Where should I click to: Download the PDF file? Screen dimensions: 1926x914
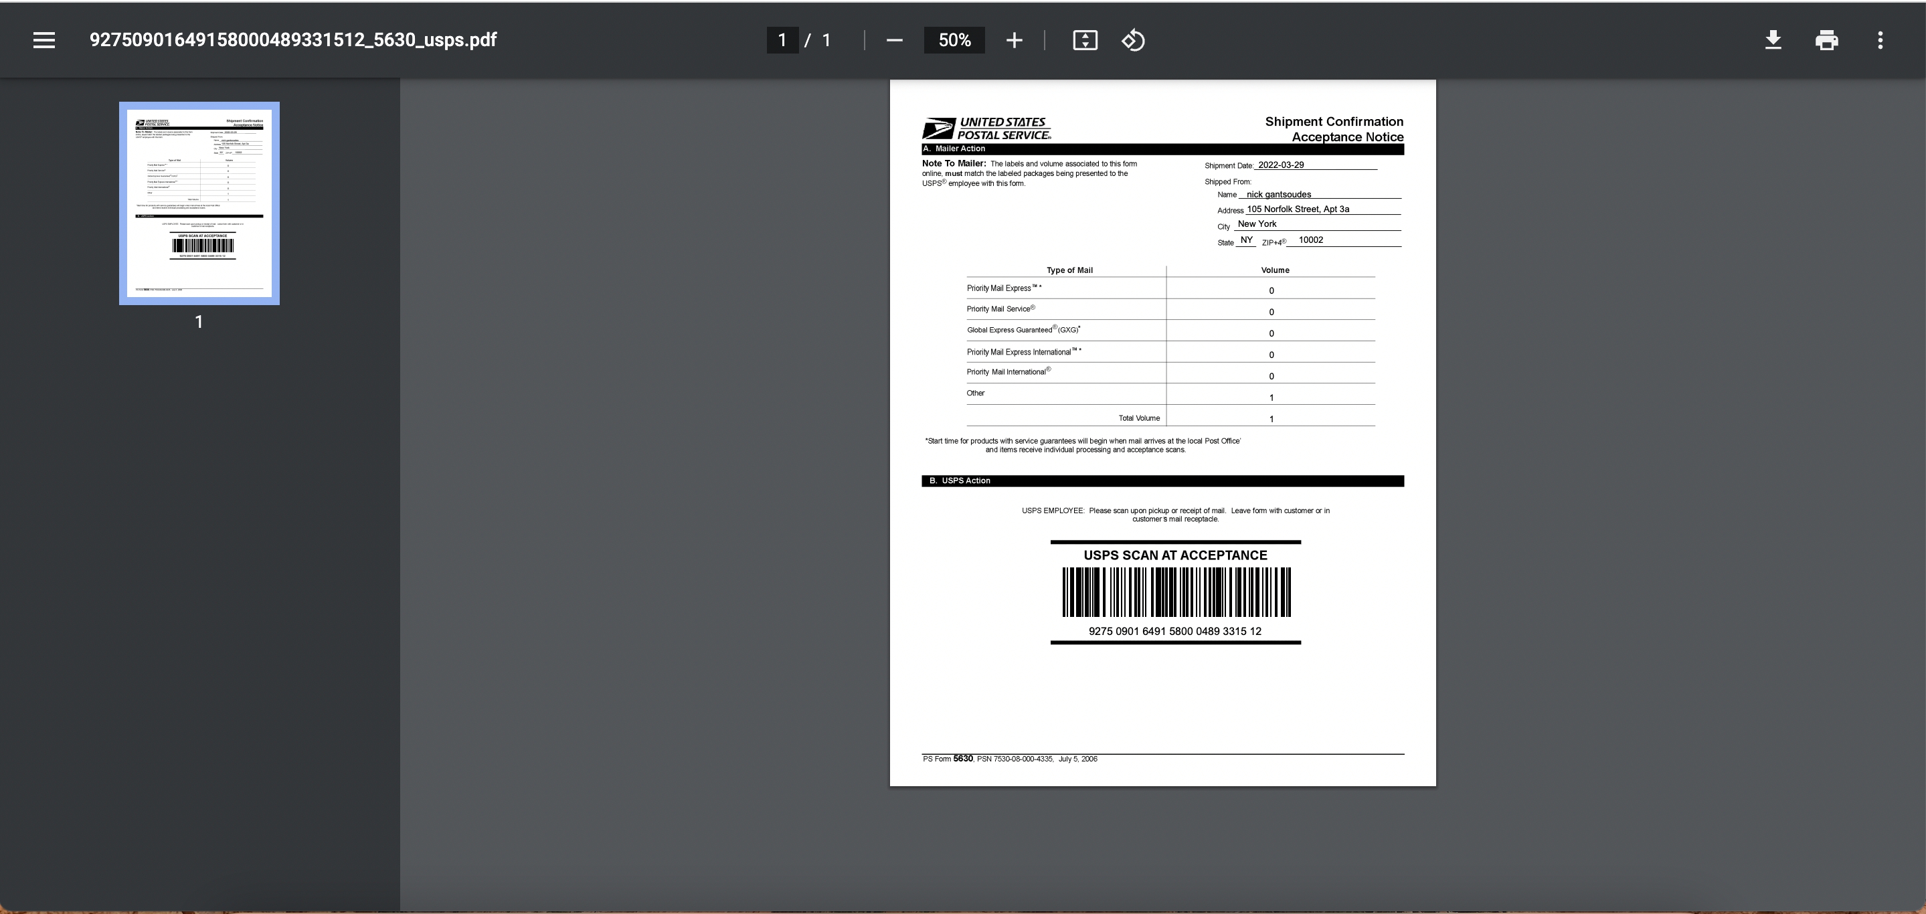tap(1773, 40)
